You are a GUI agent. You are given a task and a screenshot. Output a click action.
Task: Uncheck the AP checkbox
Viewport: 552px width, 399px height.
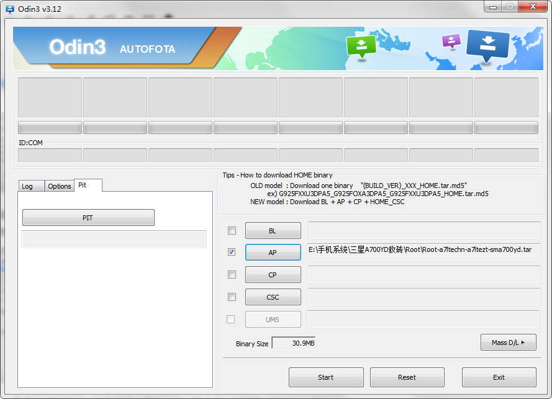232,252
